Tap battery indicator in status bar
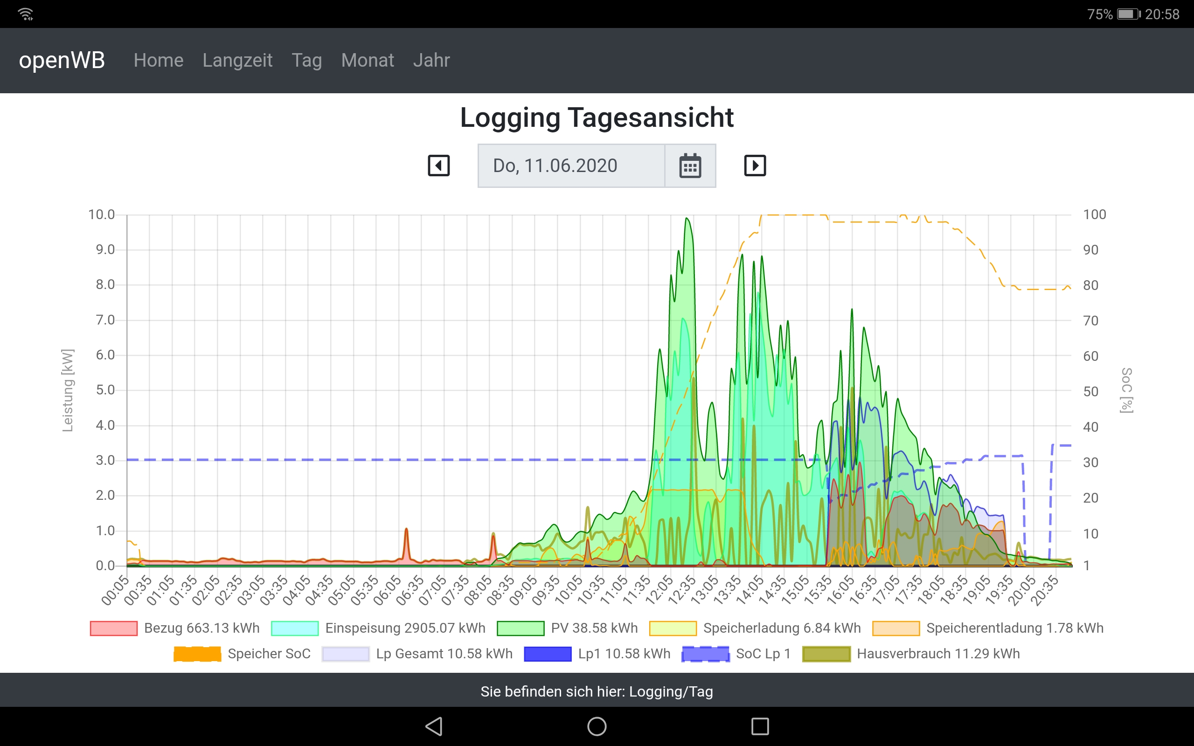This screenshot has width=1194, height=746. pyautogui.click(x=1128, y=14)
